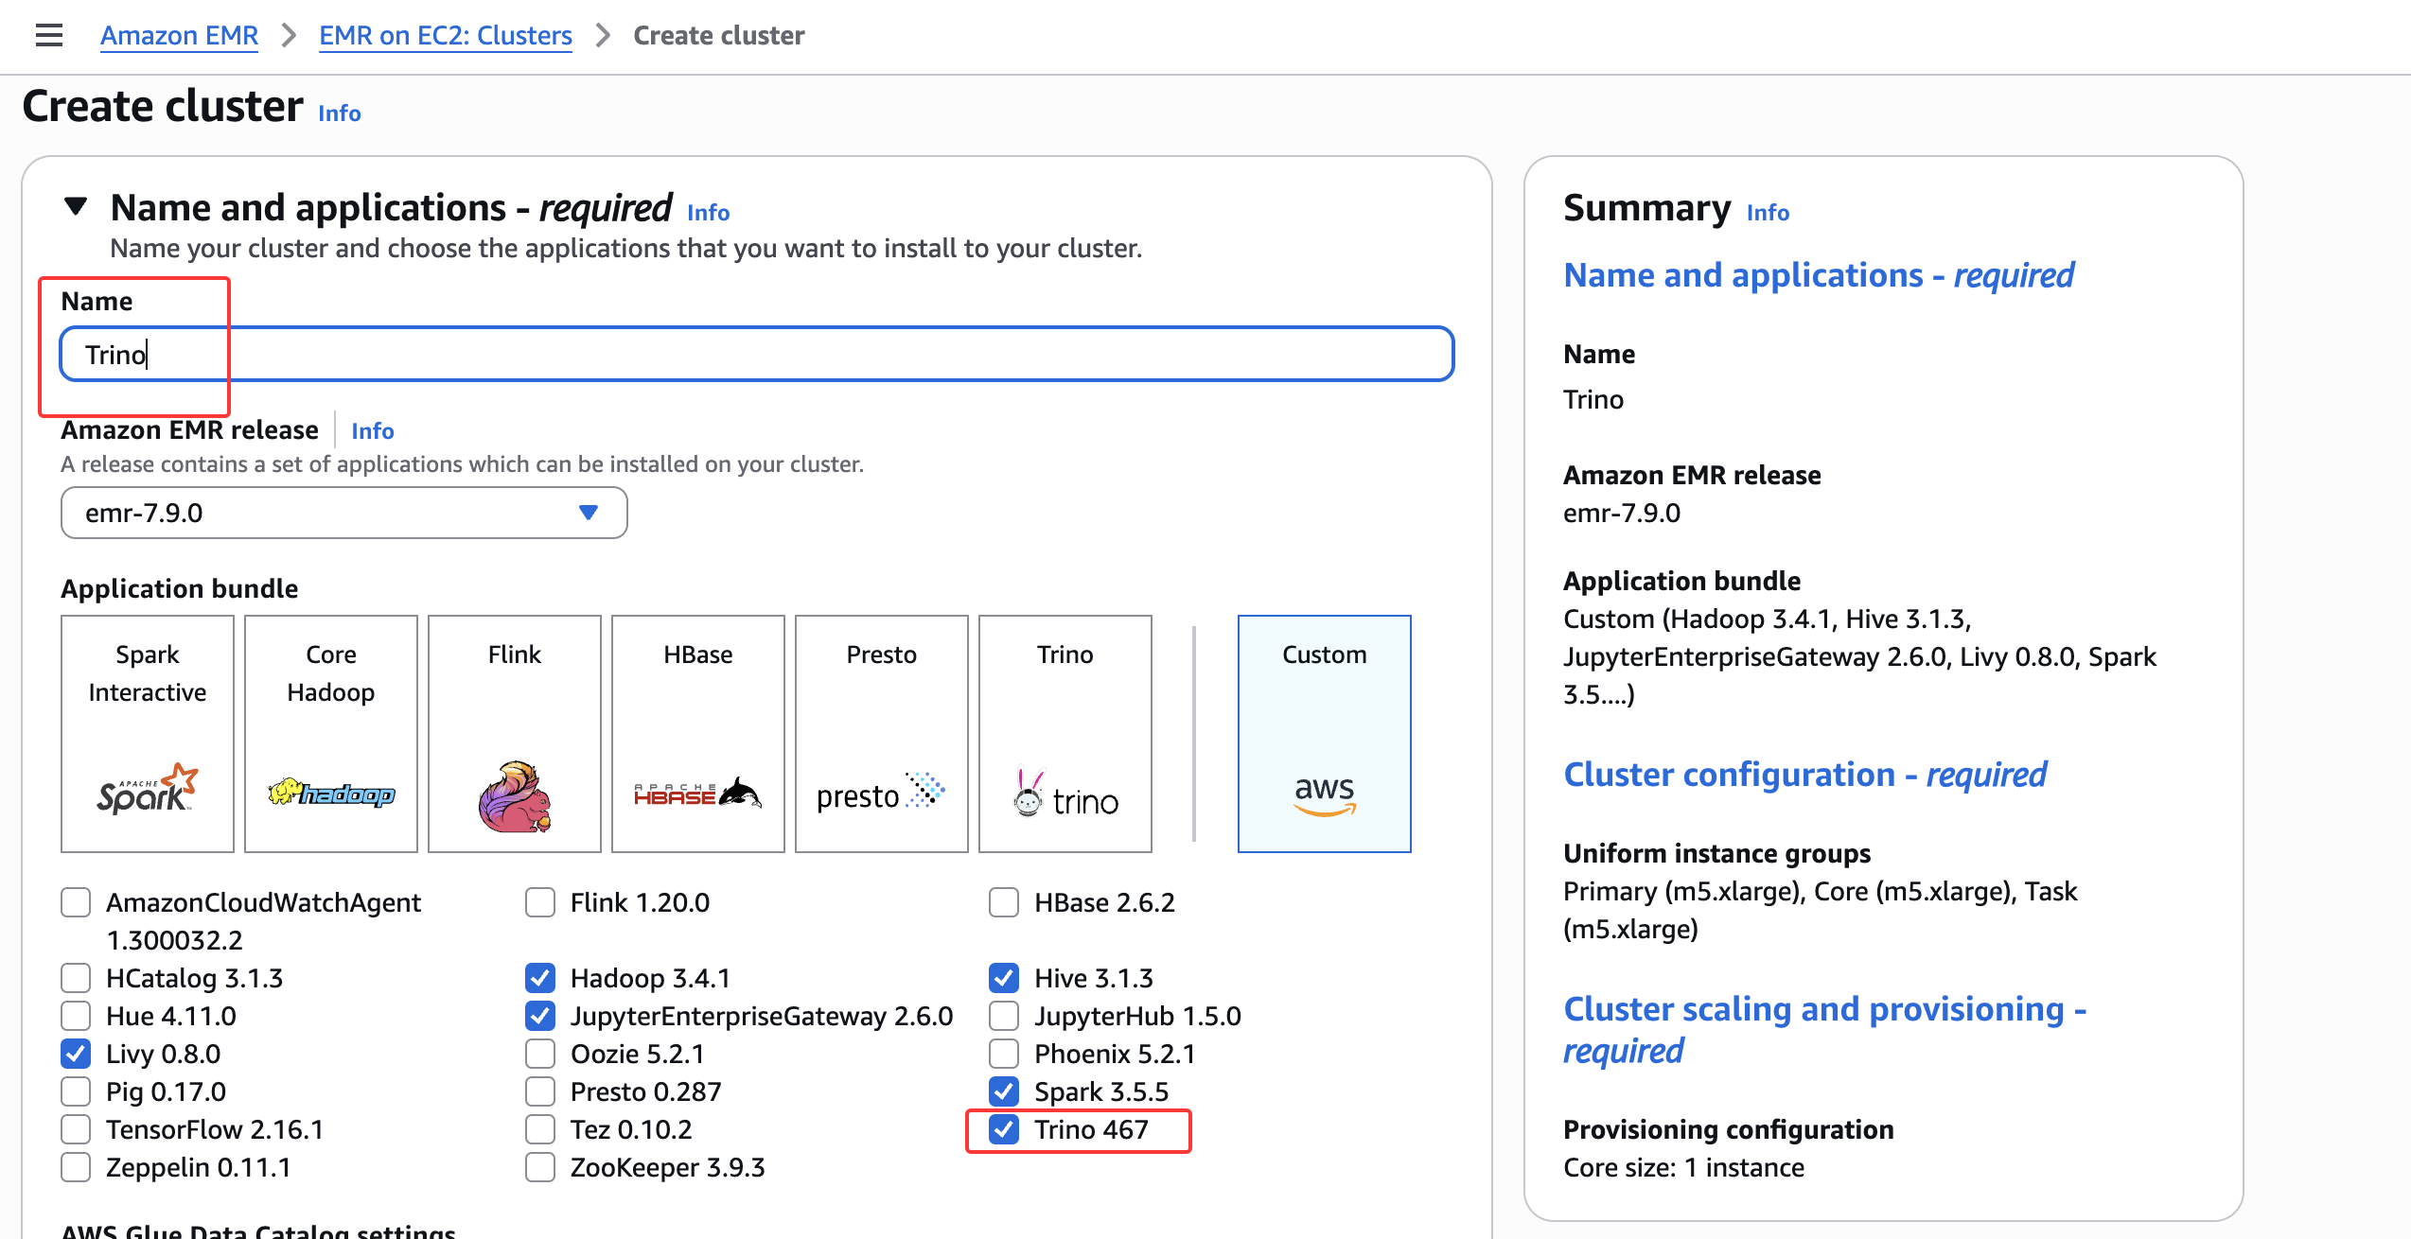This screenshot has height=1239, width=2411.
Task: Tick Phoenix 5.2.1 checkbox
Action: pyautogui.click(x=1004, y=1054)
